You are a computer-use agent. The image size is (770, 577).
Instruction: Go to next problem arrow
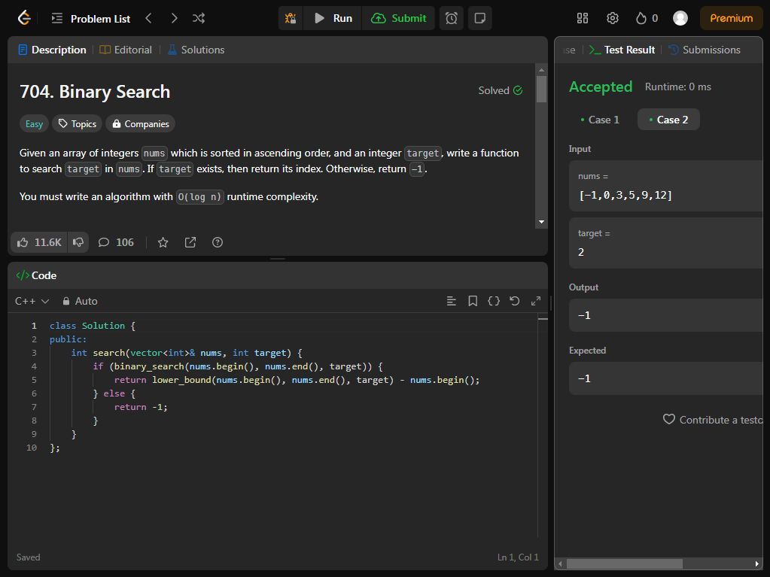[x=174, y=18]
